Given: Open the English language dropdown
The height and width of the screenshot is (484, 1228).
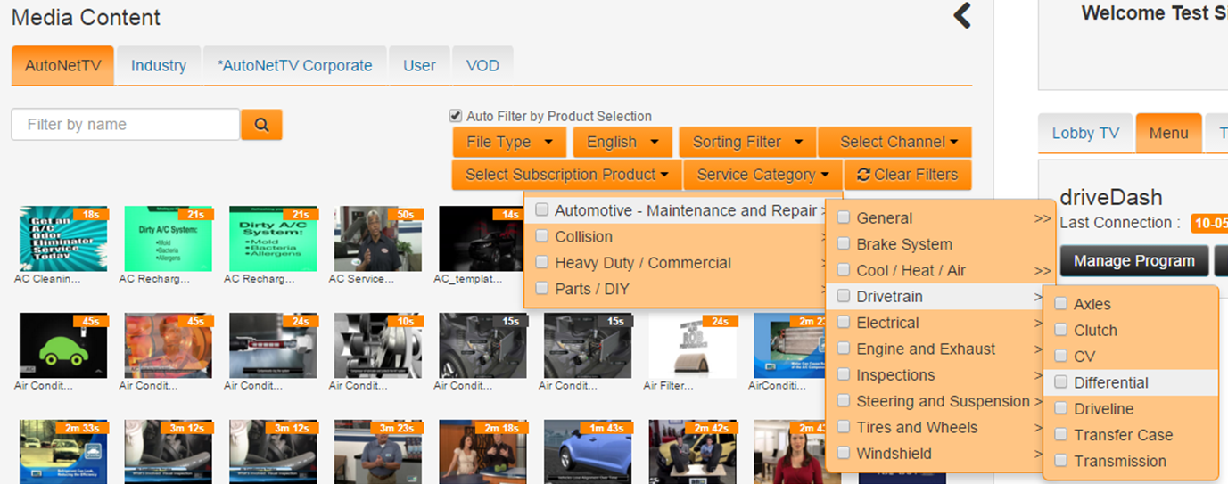Looking at the screenshot, I should [x=622, y=142].
